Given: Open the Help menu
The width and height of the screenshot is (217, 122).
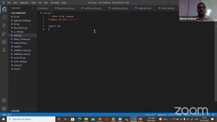Looking at the screenshot, I should click(x=64, y=3).
